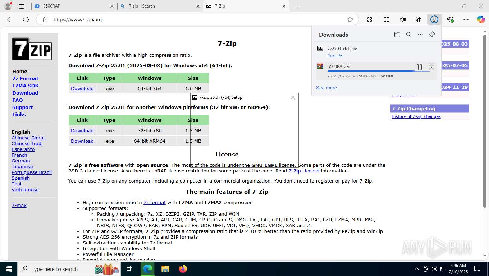Open the 7-max link

19,205
